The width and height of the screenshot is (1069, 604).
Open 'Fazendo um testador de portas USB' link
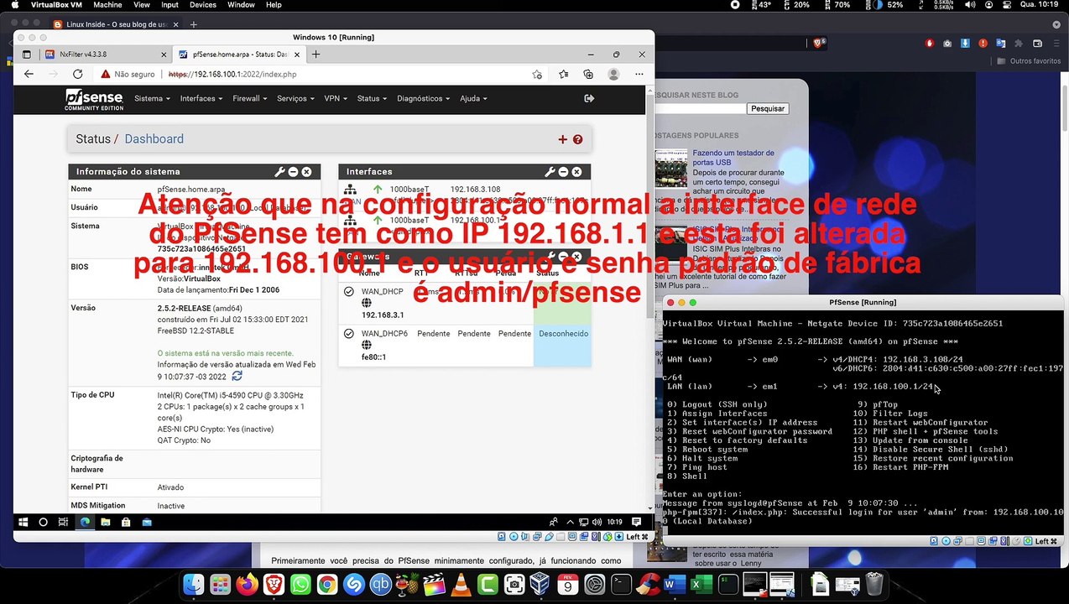pyautogui.click(x=733, y=158)
